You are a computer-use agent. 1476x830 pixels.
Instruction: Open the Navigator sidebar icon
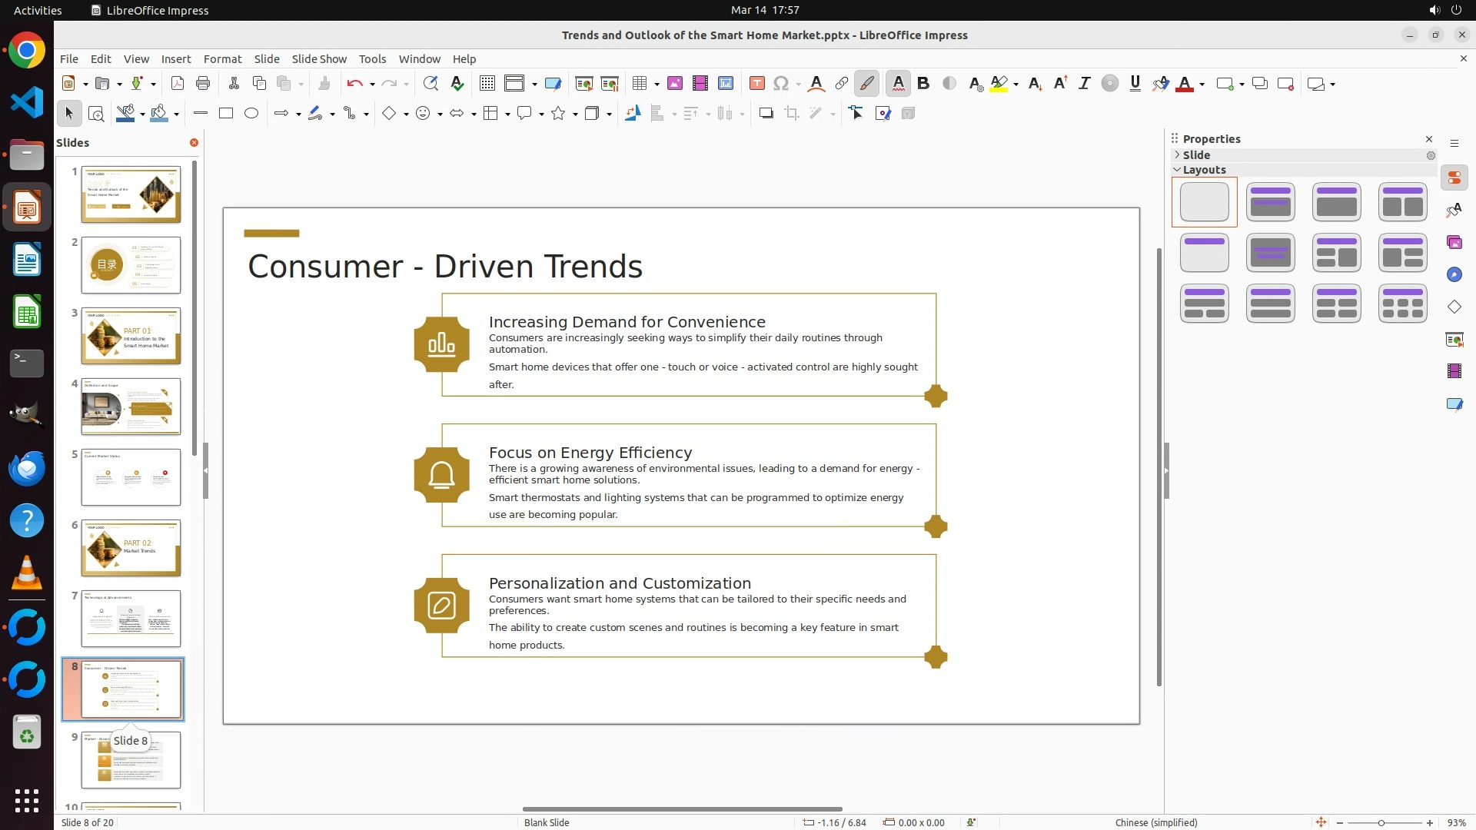click(1454, 275)
